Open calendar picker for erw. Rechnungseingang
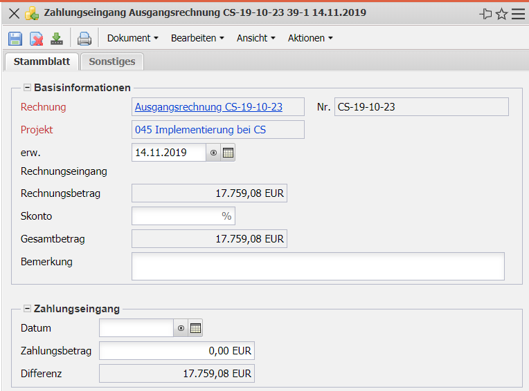This screenshot has width=529, height=391. click(228, 153)
